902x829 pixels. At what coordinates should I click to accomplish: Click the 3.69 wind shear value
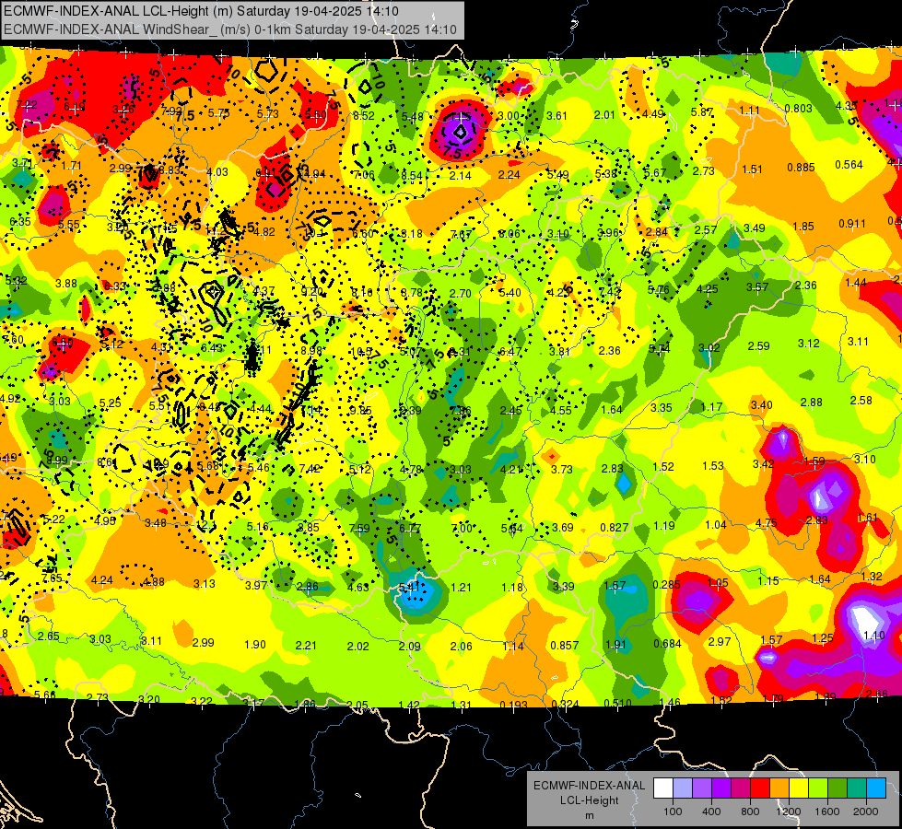[x=563, y=527]
